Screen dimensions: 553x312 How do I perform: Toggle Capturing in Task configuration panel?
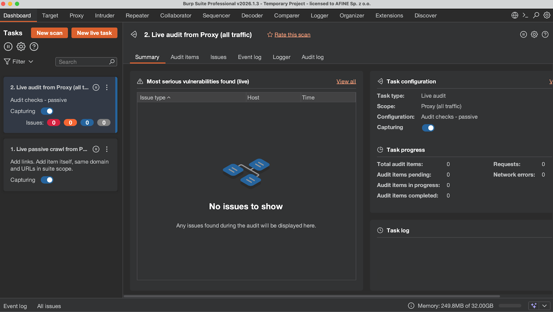[x=428, y=128]
